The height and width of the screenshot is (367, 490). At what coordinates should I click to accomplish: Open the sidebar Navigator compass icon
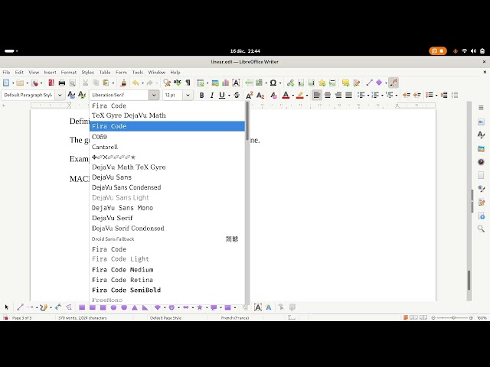tap(481, 161)
